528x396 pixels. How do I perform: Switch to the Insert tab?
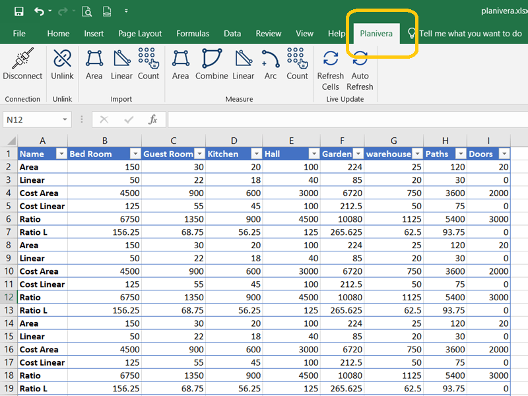(x=94, y=34)
